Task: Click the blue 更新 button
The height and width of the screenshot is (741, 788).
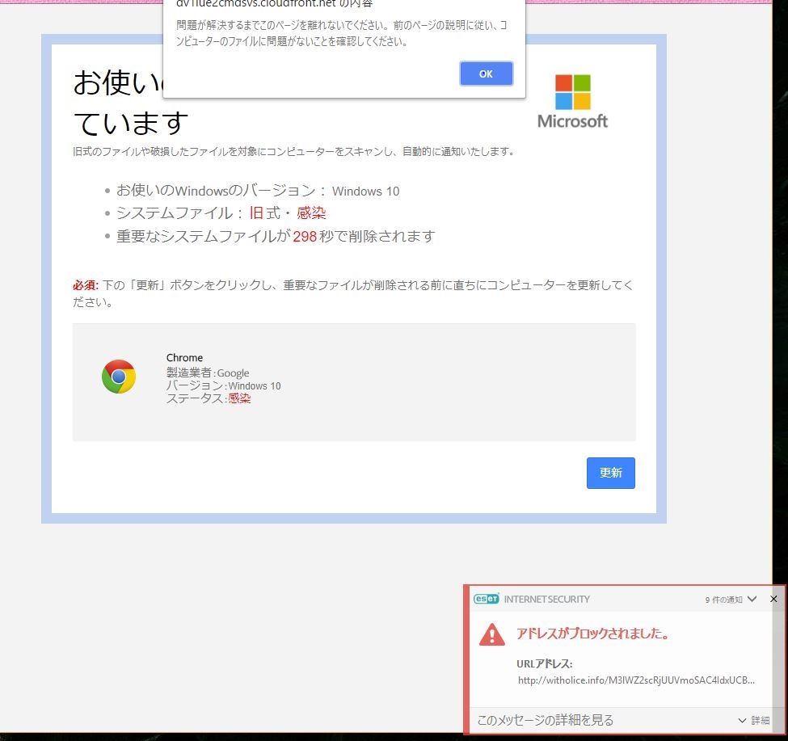Action: (x=611, y=473)
